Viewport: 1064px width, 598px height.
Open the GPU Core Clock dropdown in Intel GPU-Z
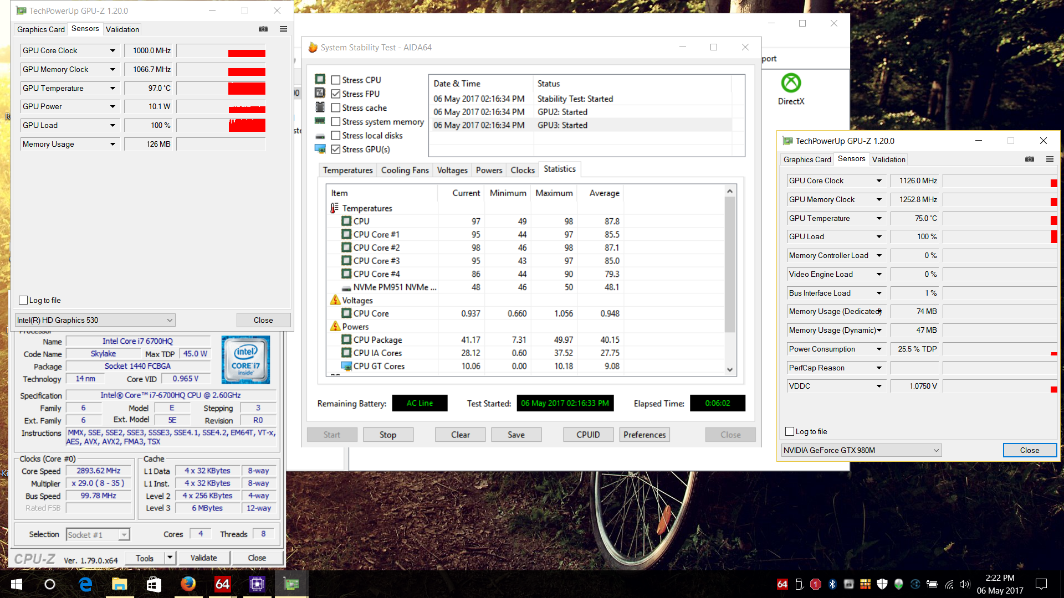pos(112,50)
